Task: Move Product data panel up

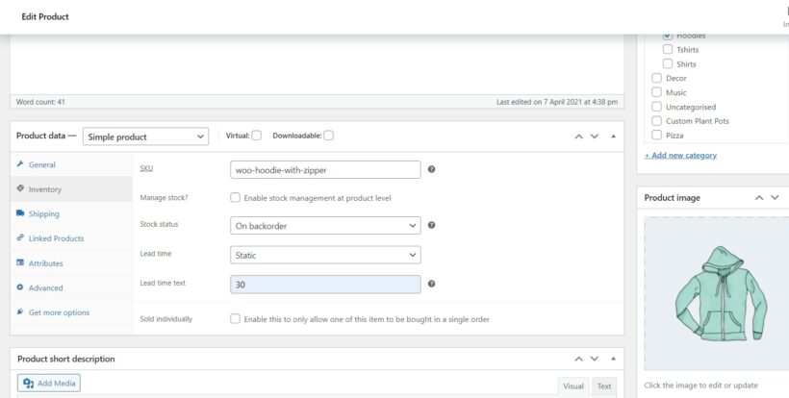Action: [x=578, y=137]
